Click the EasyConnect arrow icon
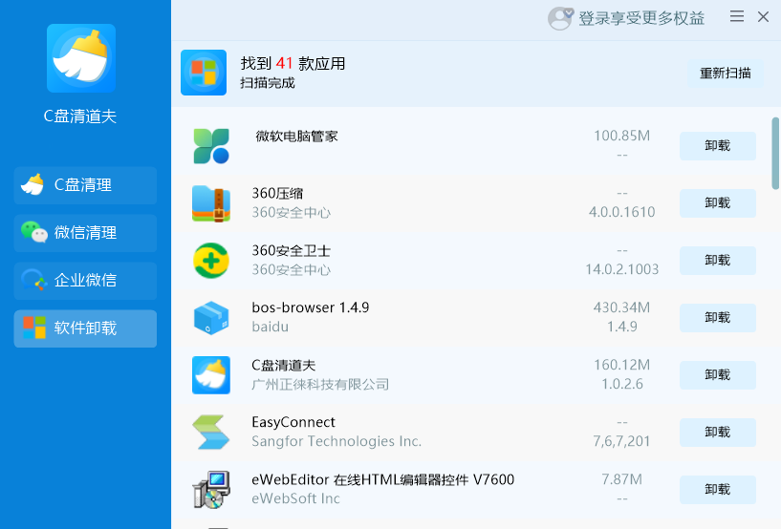 (x=211, y=432)
